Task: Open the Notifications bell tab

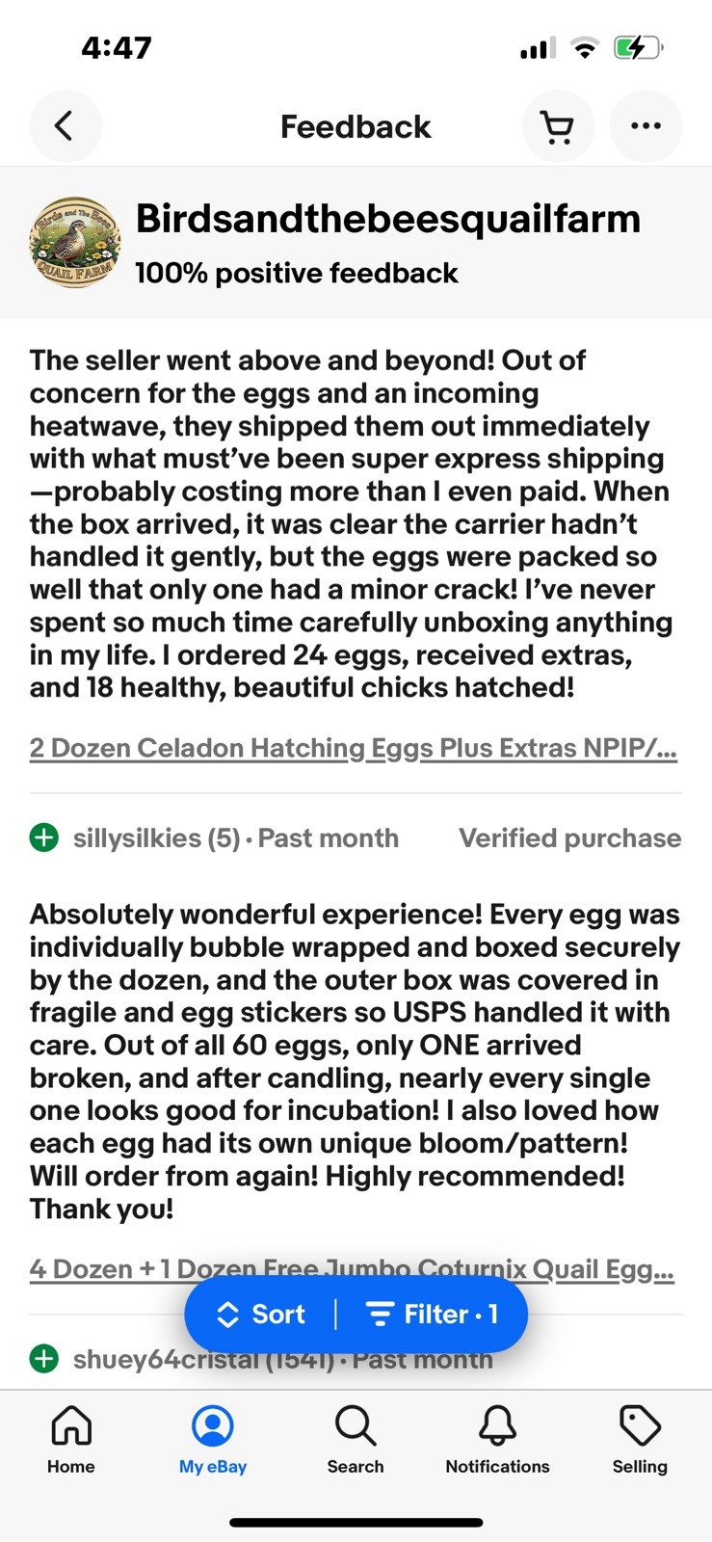Action: click(497, 1439)
